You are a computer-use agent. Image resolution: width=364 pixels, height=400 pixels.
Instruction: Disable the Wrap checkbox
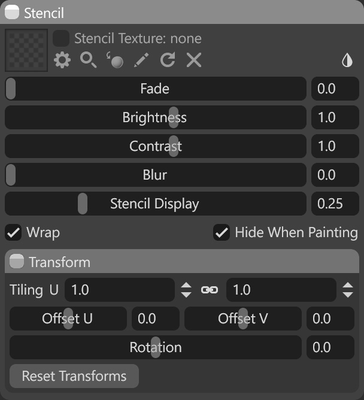(x=13, y=232)
